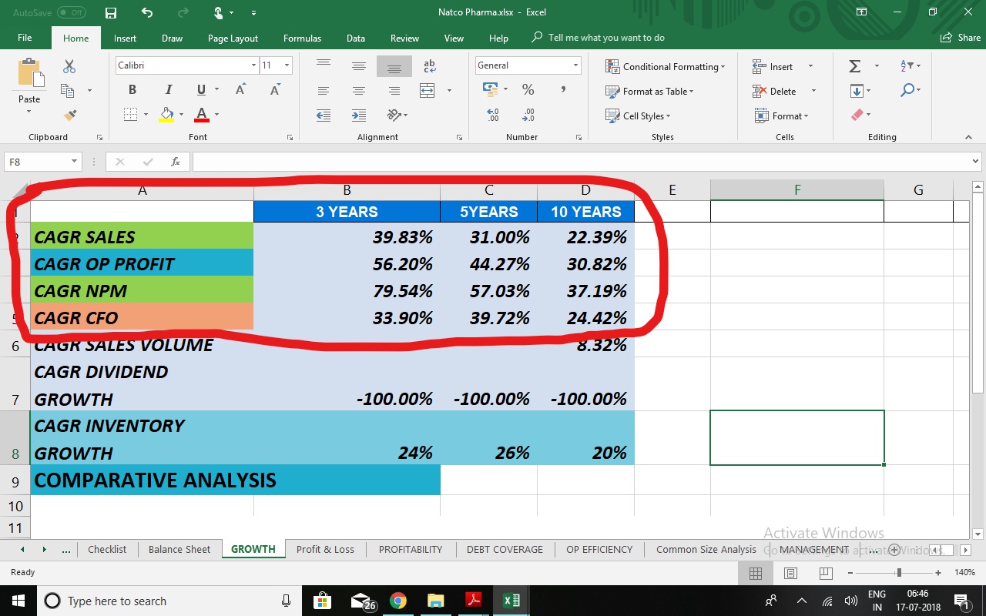Switch to the Profit & Loss sheet tab
Image resolution: width=986 pixels, height=616 pixels.
click(x=325, y=549)
